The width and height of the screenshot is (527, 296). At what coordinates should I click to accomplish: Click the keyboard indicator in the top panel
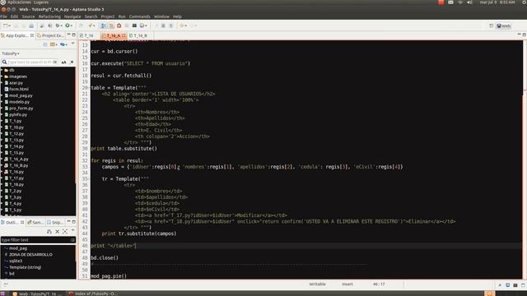[450, 2]
